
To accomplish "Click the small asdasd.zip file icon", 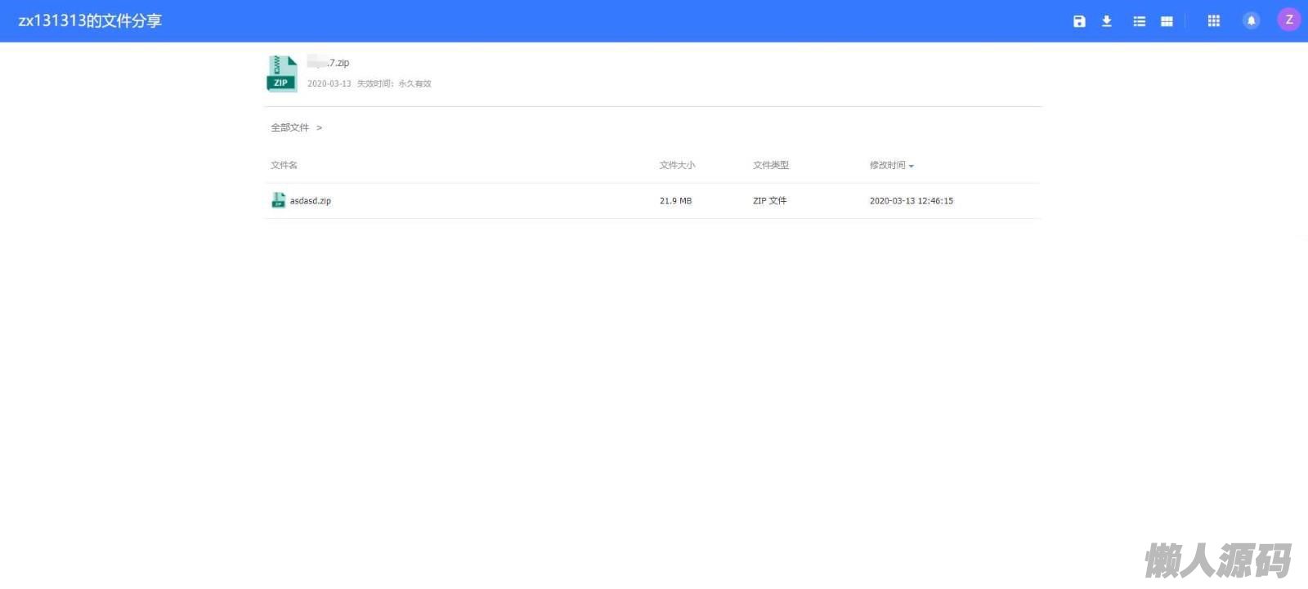I will [x=278, y=200].
